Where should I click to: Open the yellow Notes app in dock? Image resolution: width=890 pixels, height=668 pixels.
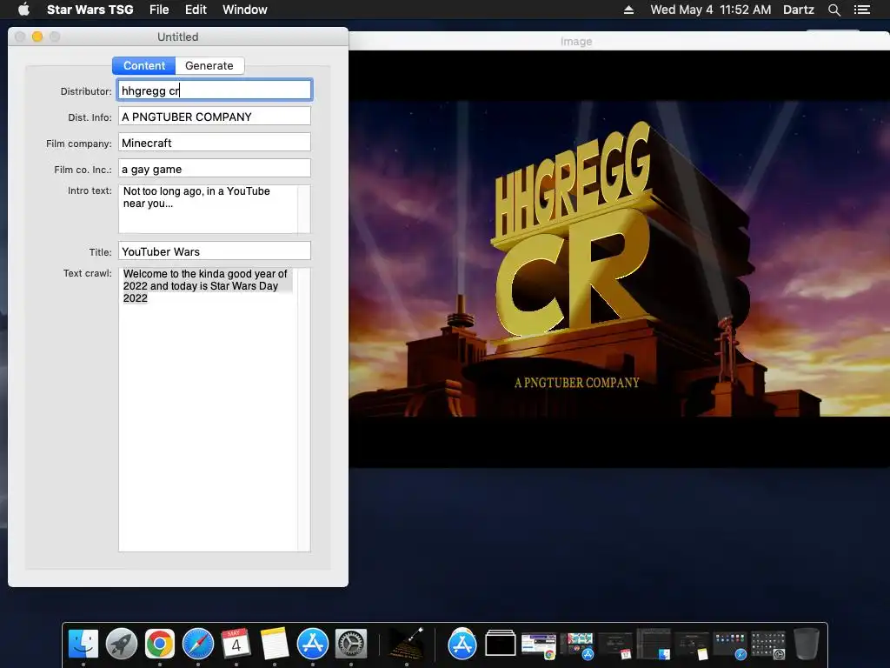click(x=275, y=645)
